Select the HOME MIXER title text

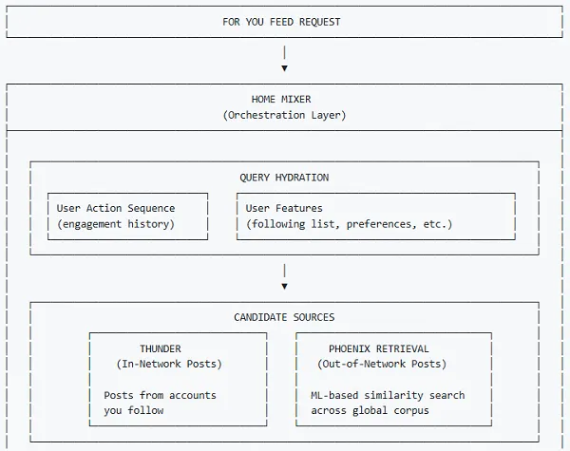click(x=281, y=100)
